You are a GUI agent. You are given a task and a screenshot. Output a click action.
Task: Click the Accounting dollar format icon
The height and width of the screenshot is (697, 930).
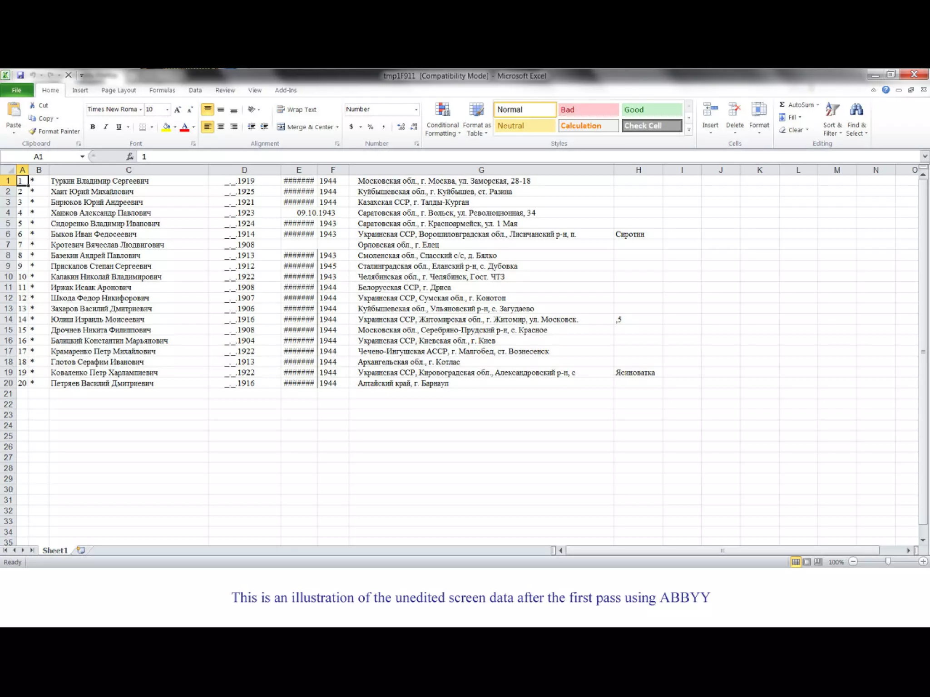pos(351,127)
